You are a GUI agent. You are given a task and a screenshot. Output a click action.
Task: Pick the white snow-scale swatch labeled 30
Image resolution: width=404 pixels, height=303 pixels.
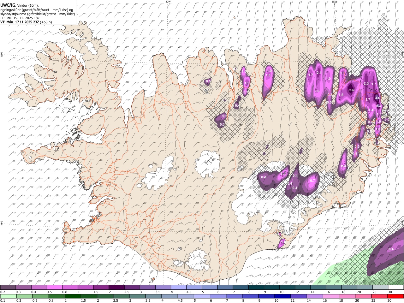point(396,287)
